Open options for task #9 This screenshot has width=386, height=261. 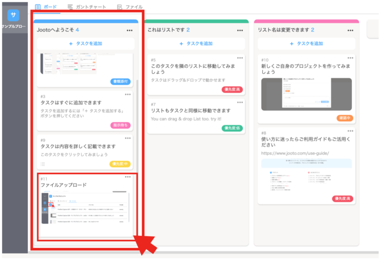click(128, 138)
